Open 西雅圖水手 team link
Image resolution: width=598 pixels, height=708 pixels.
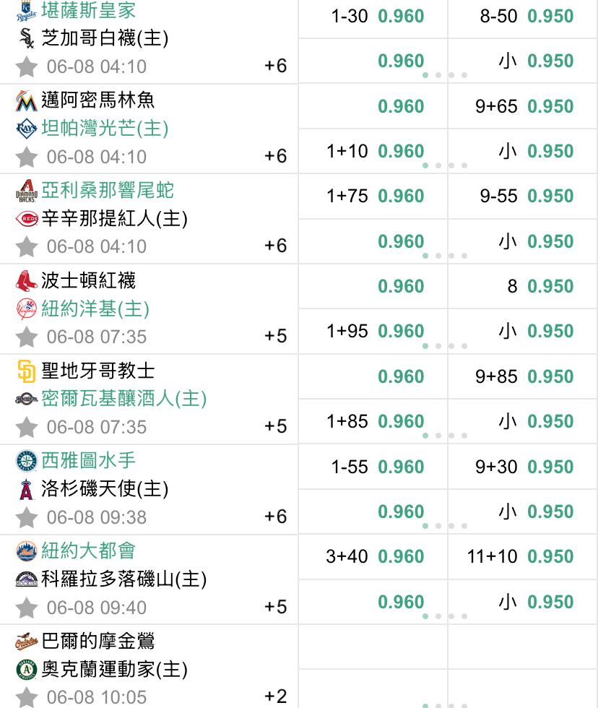[x=88, y=461]
